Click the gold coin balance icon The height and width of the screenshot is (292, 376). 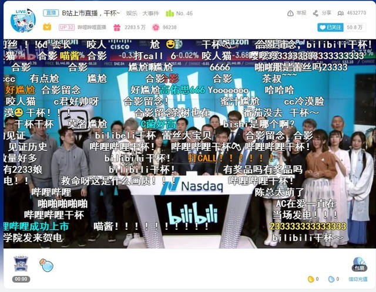click(x=311, y=279)
